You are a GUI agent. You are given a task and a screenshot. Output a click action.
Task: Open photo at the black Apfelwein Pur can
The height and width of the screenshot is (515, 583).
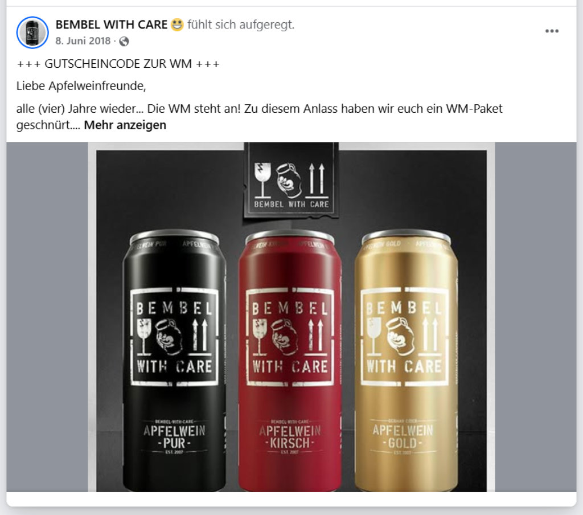[x=174, y=360]
